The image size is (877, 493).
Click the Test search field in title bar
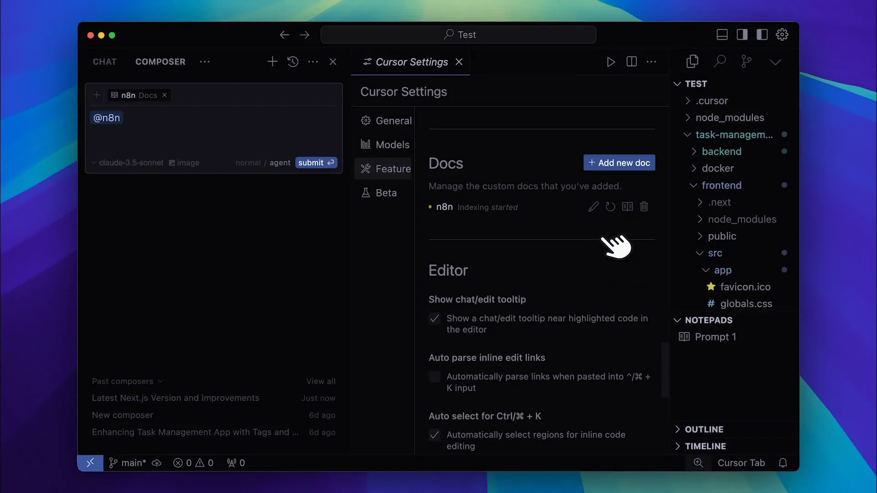click(458, 35)
